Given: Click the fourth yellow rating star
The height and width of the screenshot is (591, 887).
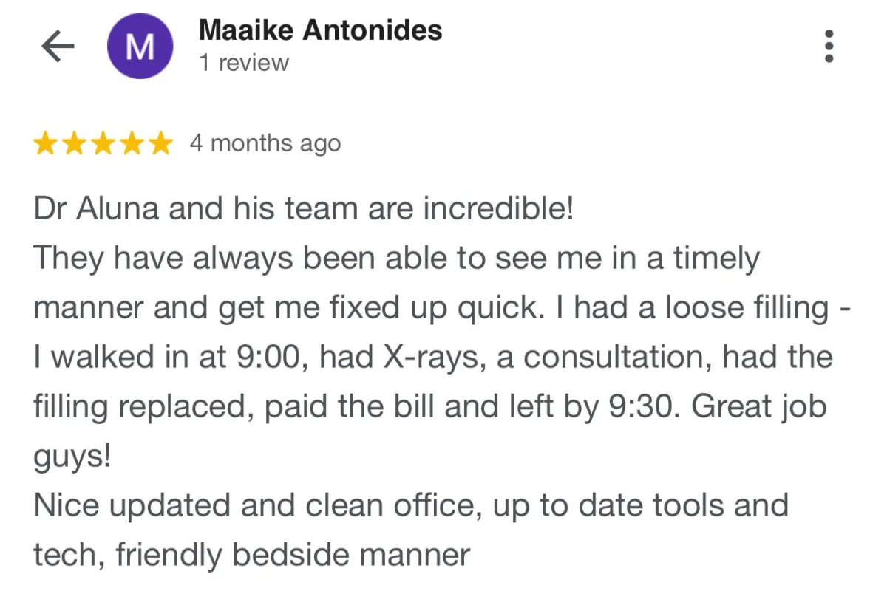Looking at the screenshot, I should point(130,144).
